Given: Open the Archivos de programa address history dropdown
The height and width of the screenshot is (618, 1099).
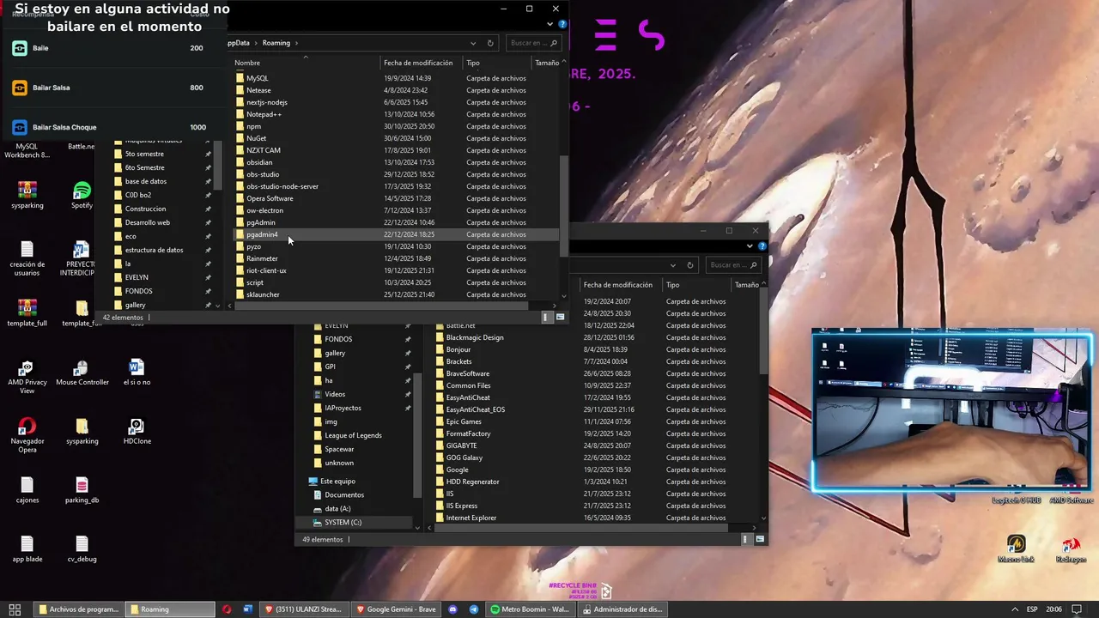Looking at the screenshot, I should tap(672, 265).
